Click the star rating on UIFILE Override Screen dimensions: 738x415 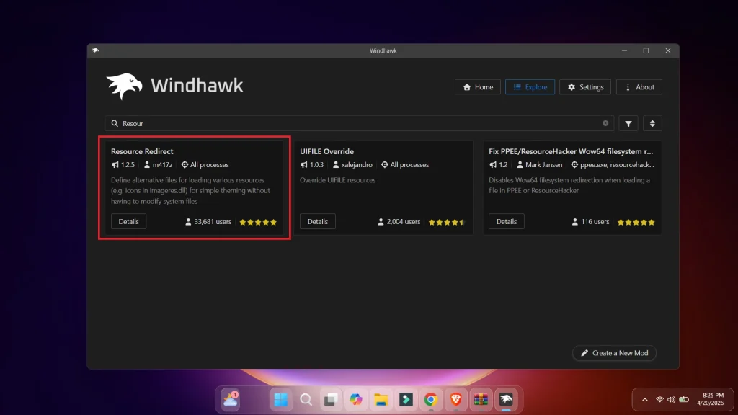(446, 222)
